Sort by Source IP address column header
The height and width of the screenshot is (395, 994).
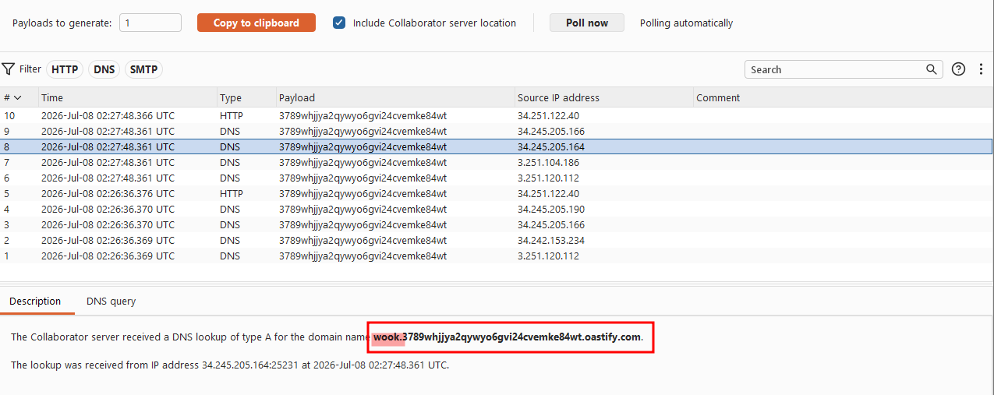(x=603, y=97)
